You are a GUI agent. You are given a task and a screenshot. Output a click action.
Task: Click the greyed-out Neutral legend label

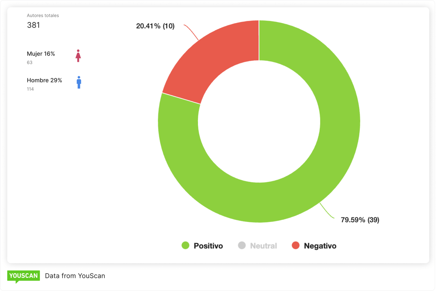pos(263,246)
